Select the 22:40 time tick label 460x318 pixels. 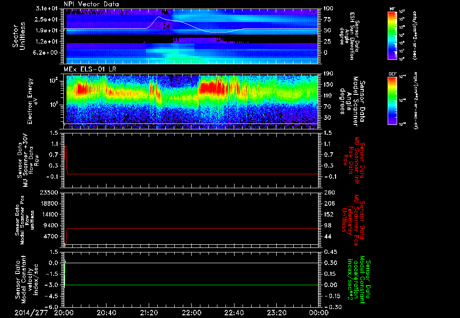coord(234,313)
